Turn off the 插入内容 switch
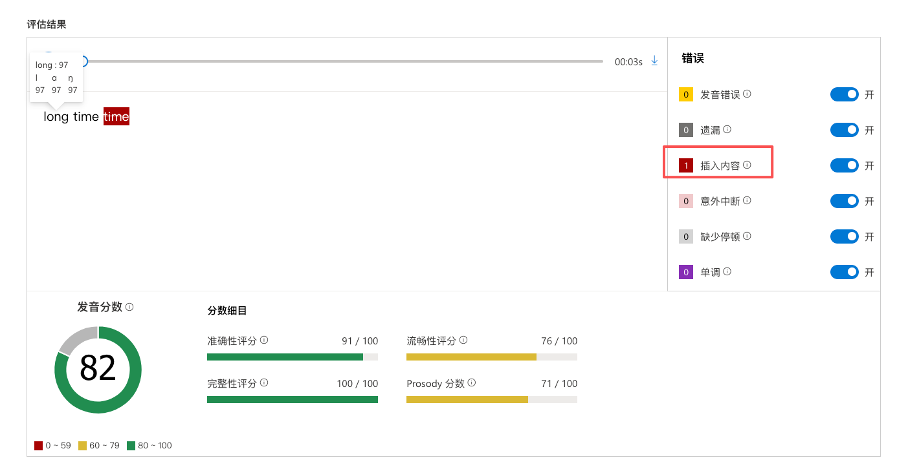897x471 pixels. 844,165
